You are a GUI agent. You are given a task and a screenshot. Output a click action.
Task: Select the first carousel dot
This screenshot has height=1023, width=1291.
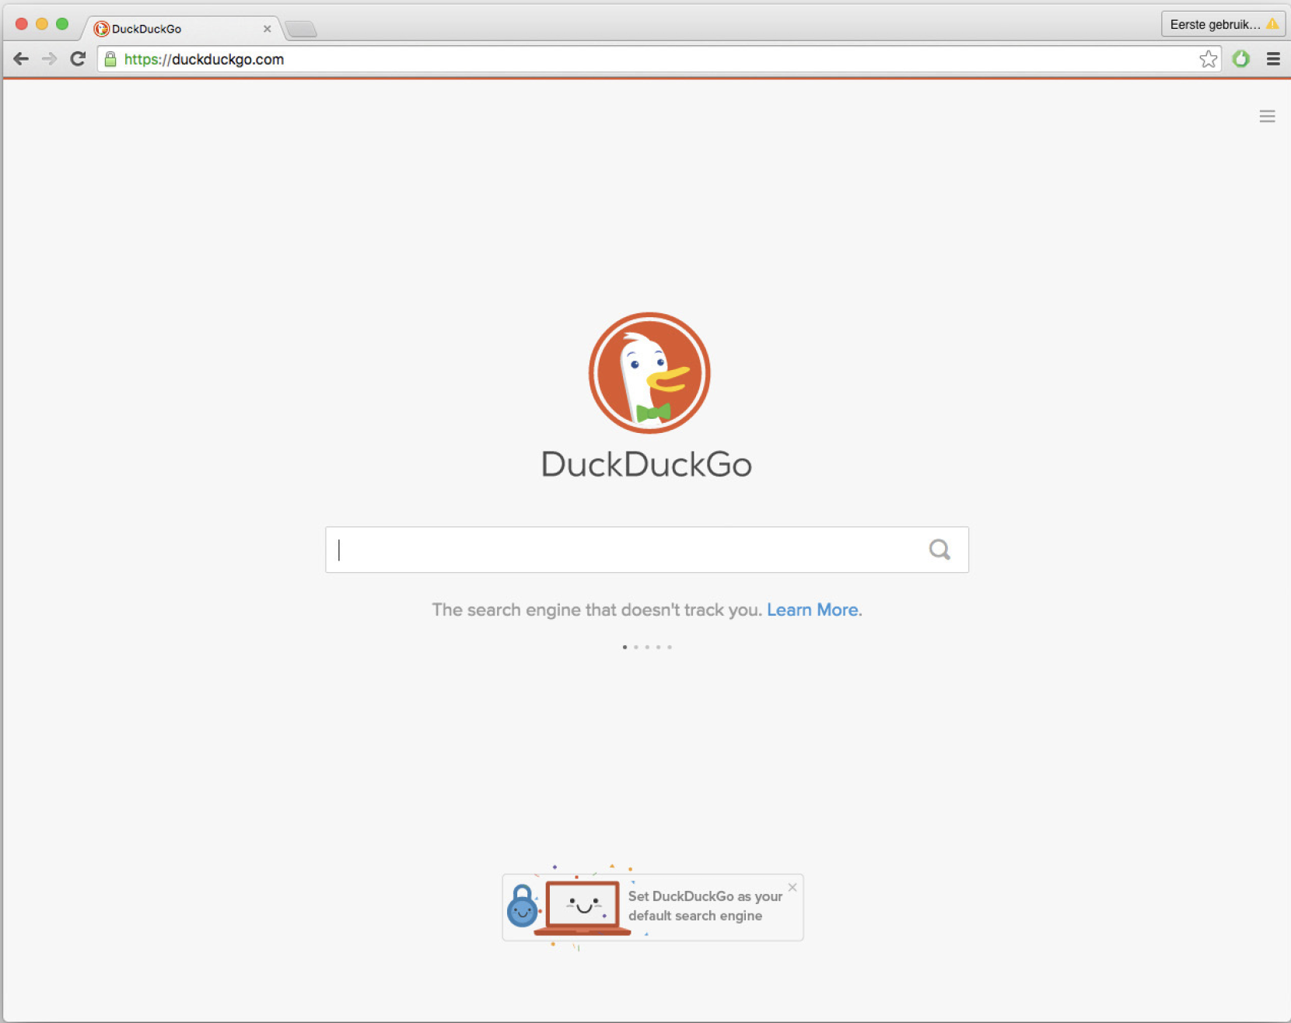coord(625,647)
